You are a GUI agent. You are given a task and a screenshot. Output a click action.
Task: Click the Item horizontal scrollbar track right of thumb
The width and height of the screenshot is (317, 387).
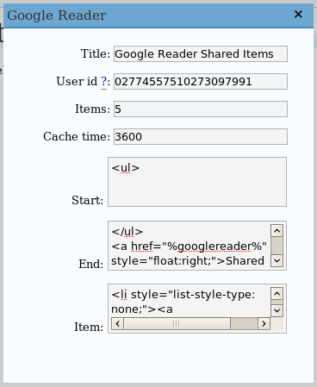244,323
